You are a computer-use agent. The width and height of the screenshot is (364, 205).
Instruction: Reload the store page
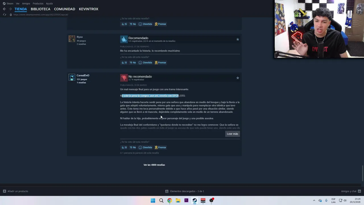pos(4,15)
